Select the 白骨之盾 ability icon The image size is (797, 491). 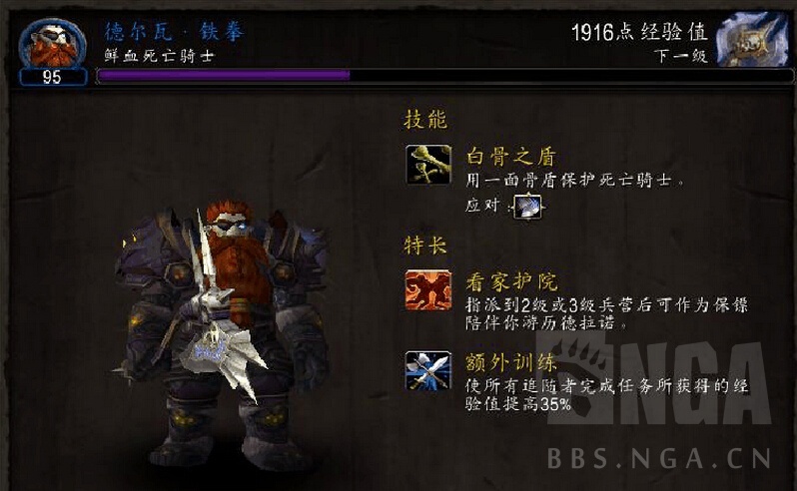[428, 164]
